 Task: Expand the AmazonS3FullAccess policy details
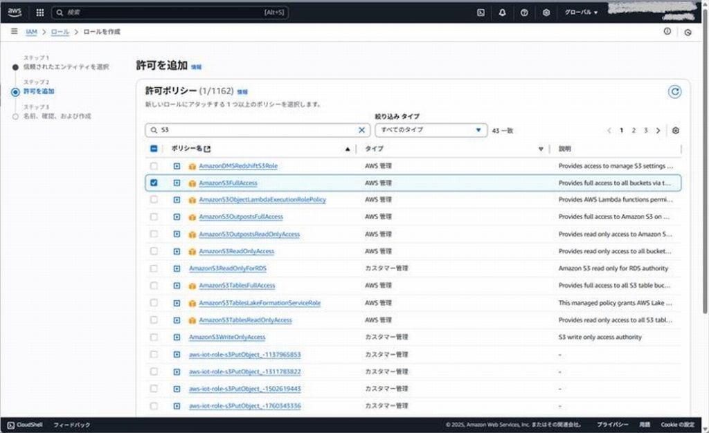click(177, 183)
